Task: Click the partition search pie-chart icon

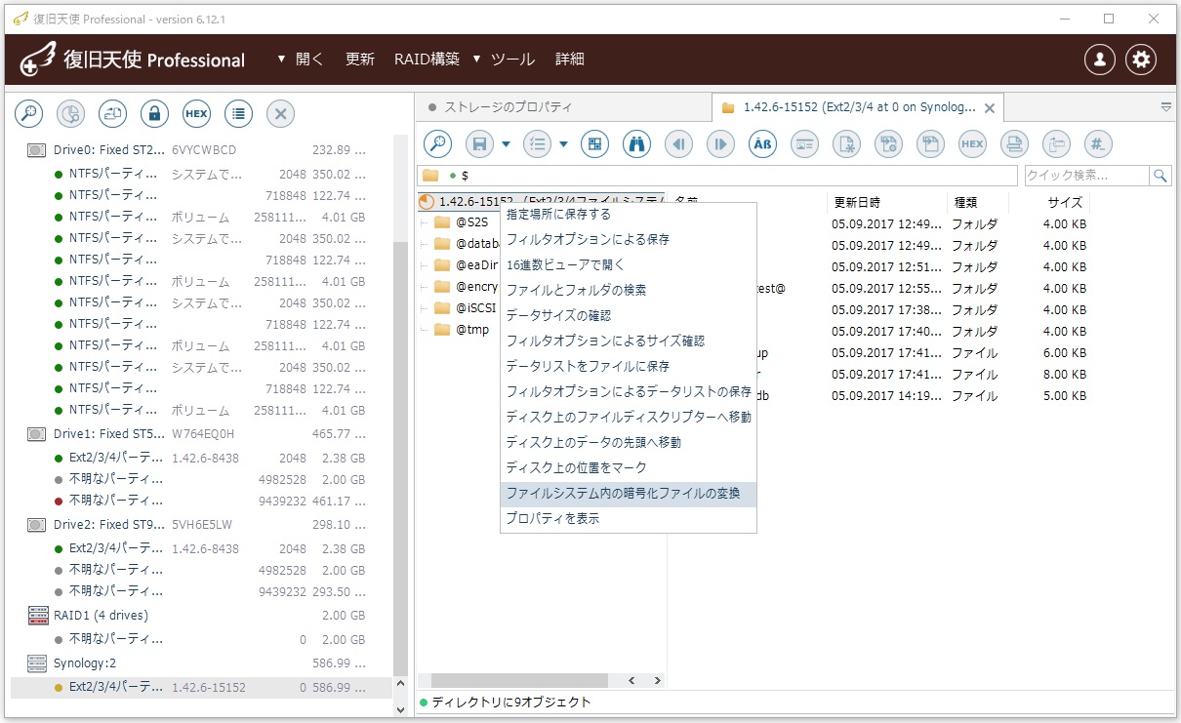Action: (70, 114)
